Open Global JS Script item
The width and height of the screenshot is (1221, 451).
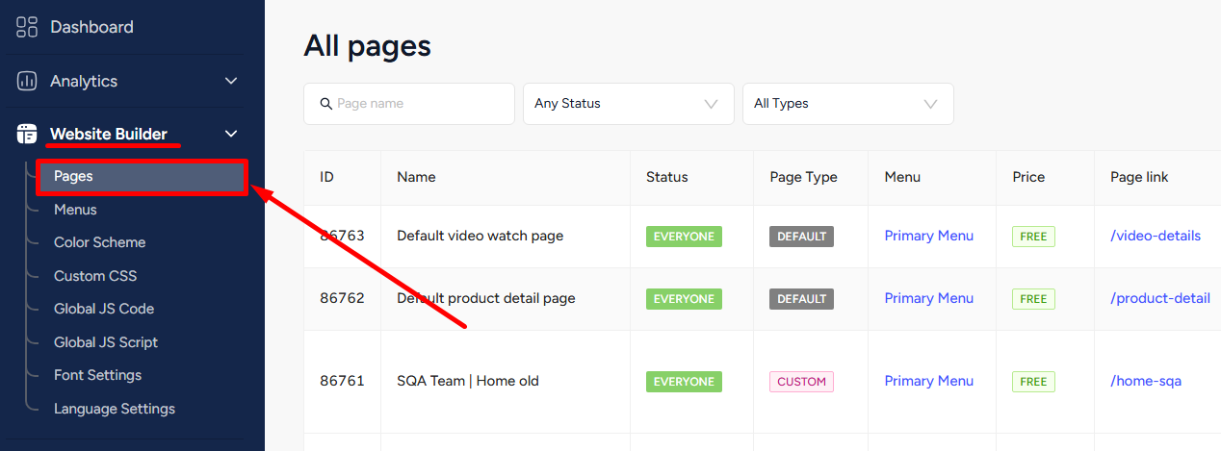point(106,342)
